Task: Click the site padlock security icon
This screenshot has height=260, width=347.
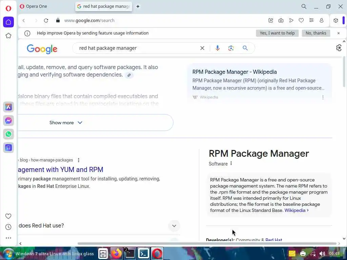Action: pyautogui.click(x=58, y=20)
